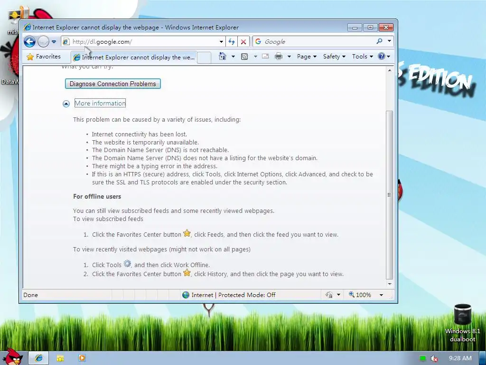This screenshot has height=365, width=486.
Task: Go to the Home page icon
Action: point(223,56)
